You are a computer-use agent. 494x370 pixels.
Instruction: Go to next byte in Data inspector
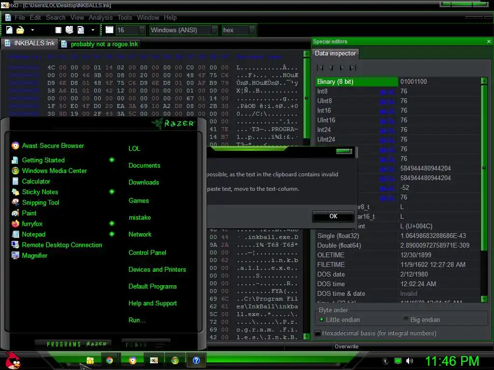(x=342, y=67)
